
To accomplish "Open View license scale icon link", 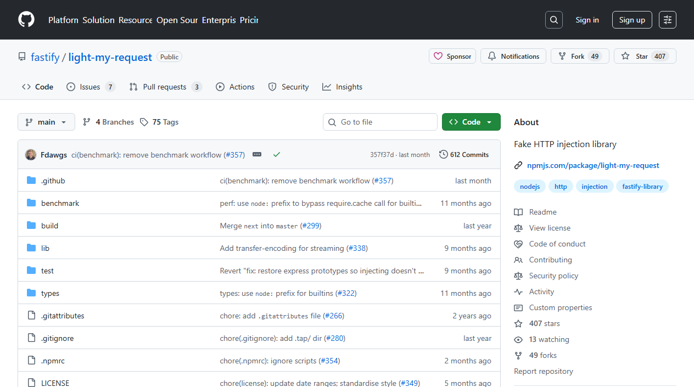I will [542, 228].
